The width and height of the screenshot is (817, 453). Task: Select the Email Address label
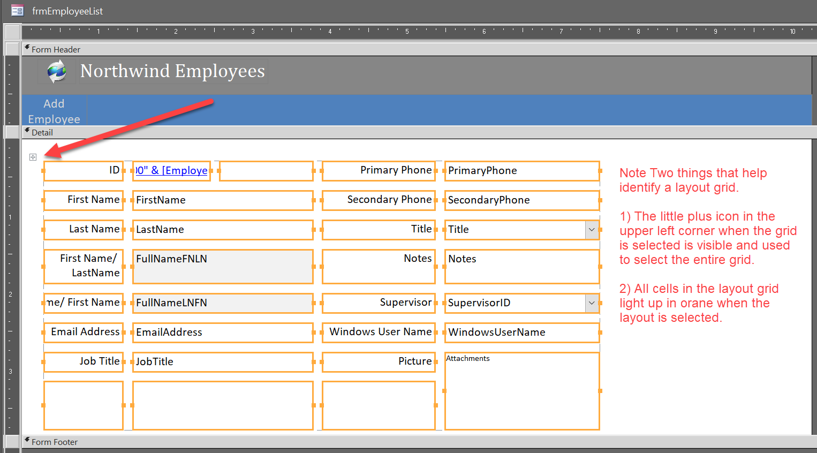[x=84, y=333]
